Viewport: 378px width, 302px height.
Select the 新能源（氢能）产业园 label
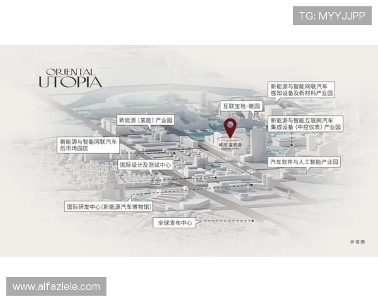click(x=146, y=119)
